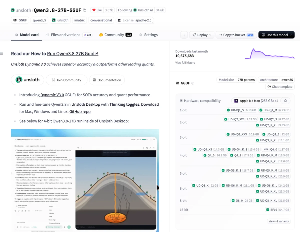
Task: Choose UD-Q4_K_XL 17.6 GB quant
Action: 273,161
